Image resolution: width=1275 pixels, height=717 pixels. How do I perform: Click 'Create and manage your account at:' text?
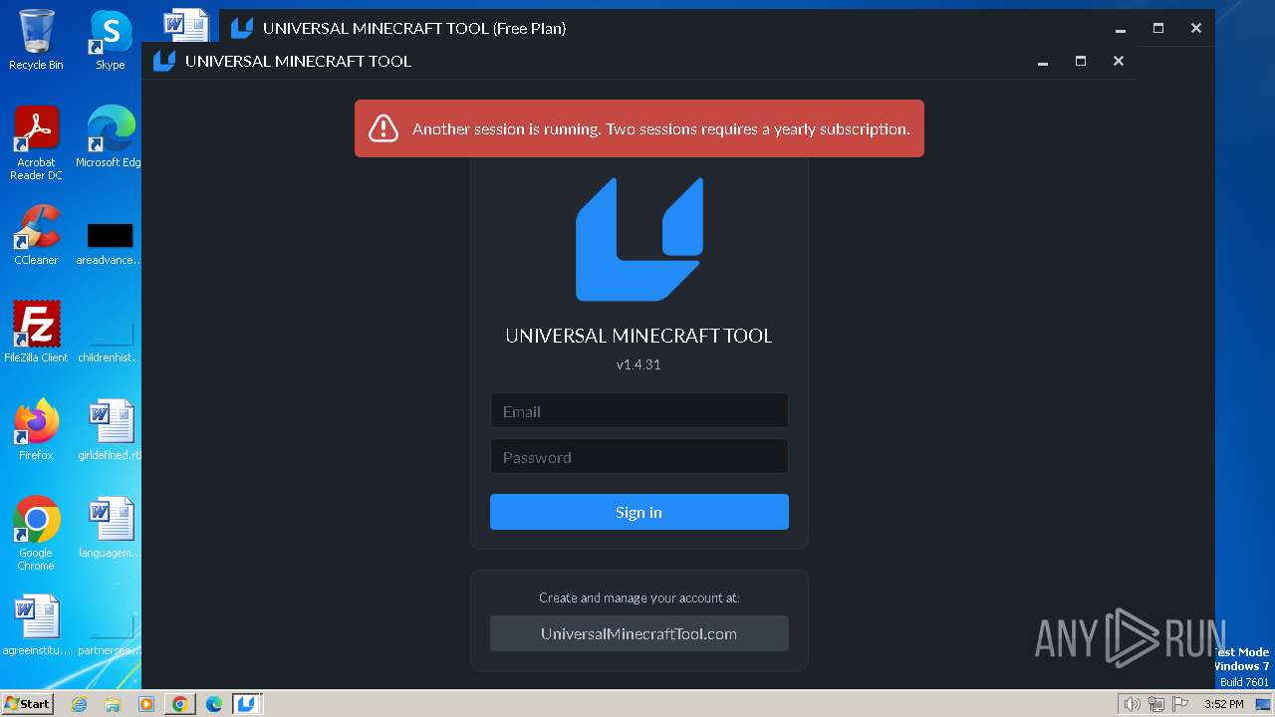pyautogui.click(x=638, y=597)
